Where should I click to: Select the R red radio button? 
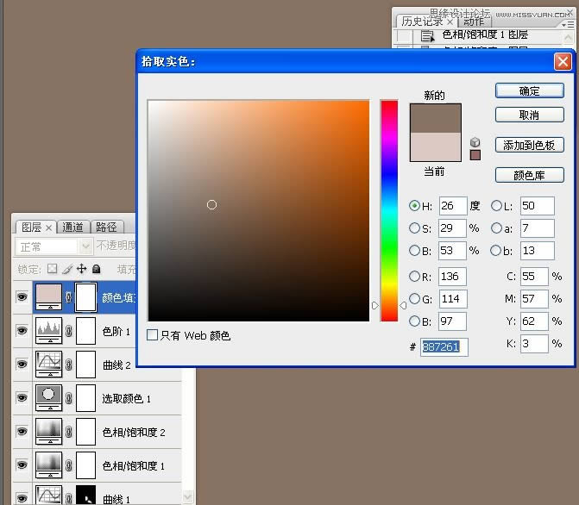click(x=415, y=276)
